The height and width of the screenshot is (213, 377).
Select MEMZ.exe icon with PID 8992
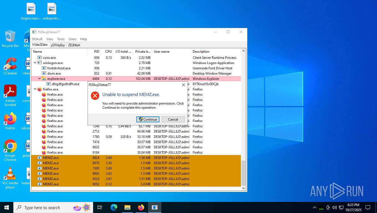[x=40, y=174]
